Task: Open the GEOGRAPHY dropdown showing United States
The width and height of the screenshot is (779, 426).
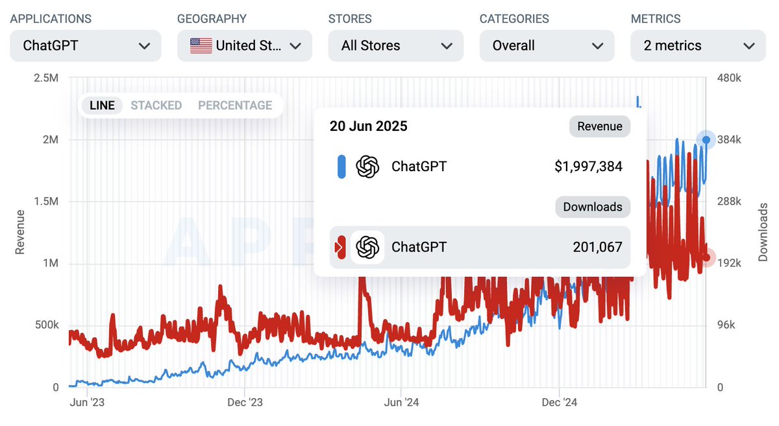Action: [x=245, y=45]
